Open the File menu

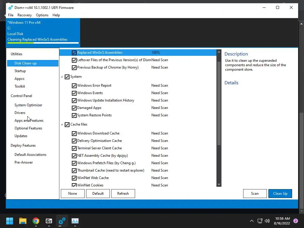tap(11, 15)
